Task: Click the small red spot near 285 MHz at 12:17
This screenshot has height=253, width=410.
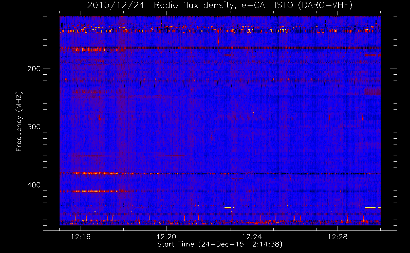Action: click(99, 118)
